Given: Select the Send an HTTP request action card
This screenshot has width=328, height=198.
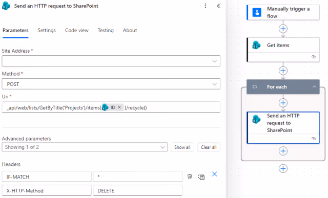Looking at the screenshot, I should [283, 127].
